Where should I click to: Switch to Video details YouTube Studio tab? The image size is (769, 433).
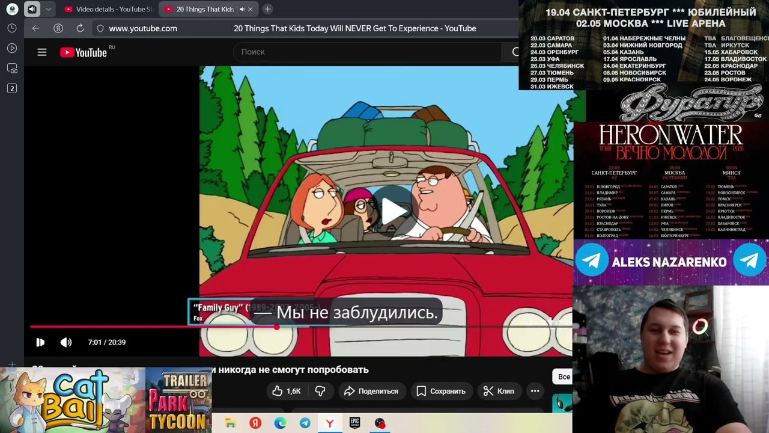[108, 9]
